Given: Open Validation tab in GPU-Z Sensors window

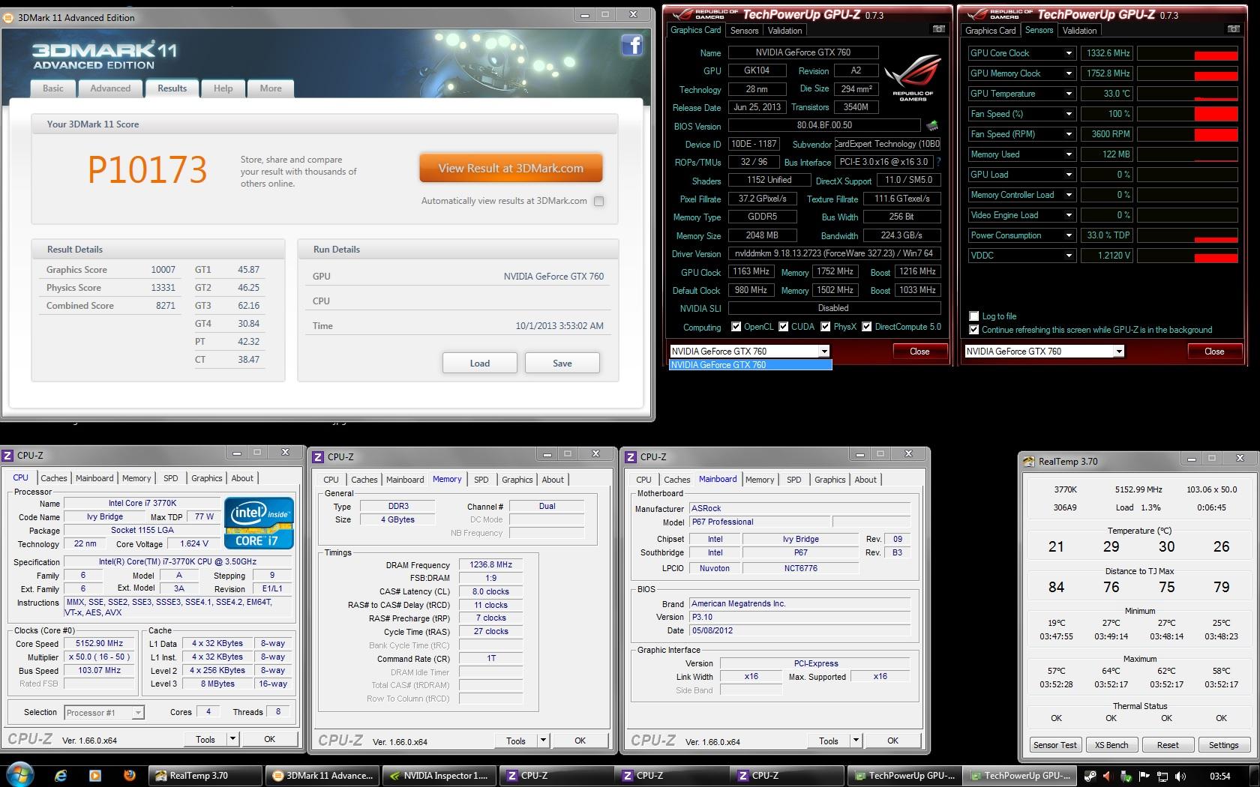Looking at the screenshot, I should pyautogui.click(x=1080, y=31).
